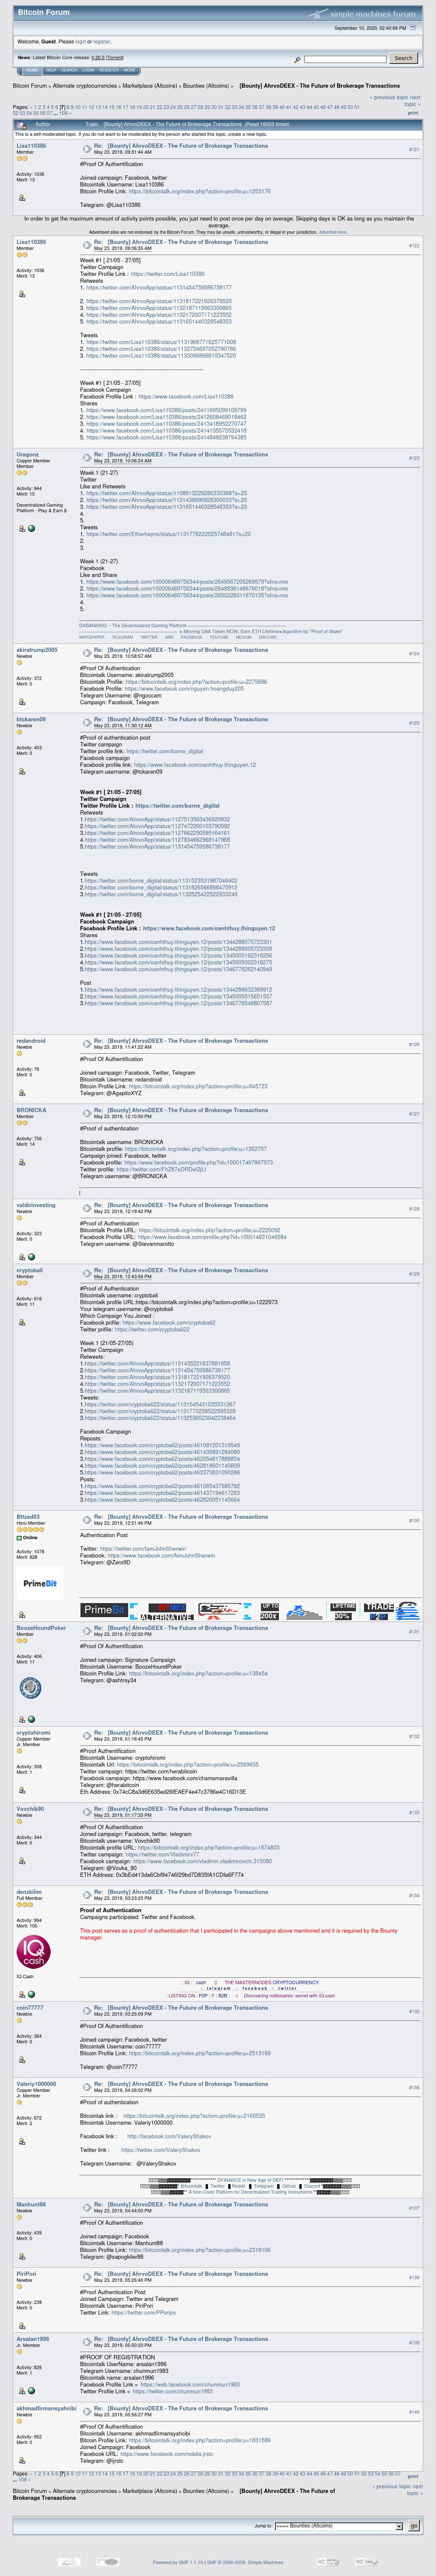This screenshot has height=2576, width=436.
Task: View profile icon under Lisa110386 post #121
Action: 22,198
